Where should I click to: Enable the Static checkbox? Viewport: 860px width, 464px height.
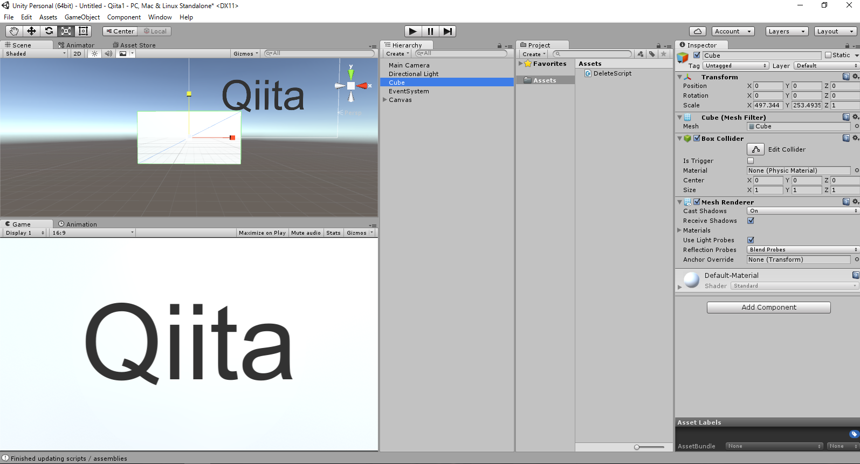(828, 55)
